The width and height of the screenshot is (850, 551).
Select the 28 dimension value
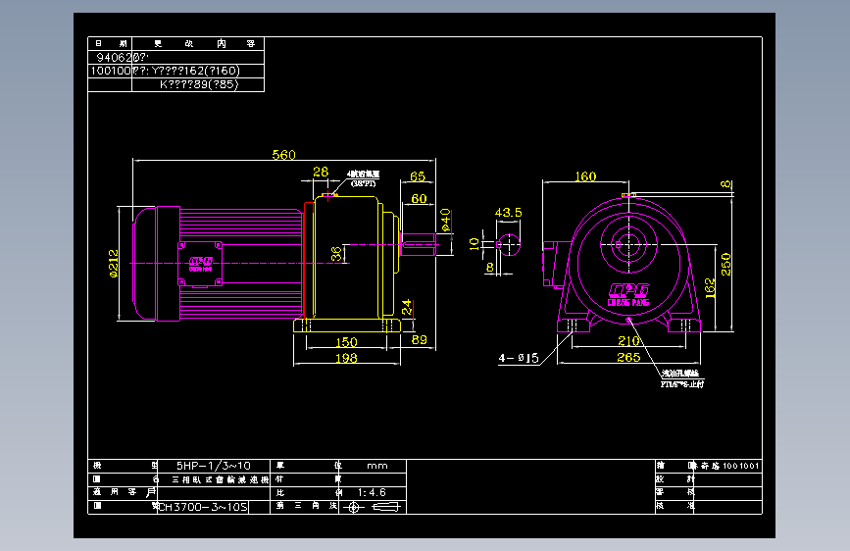click(321, 172)
